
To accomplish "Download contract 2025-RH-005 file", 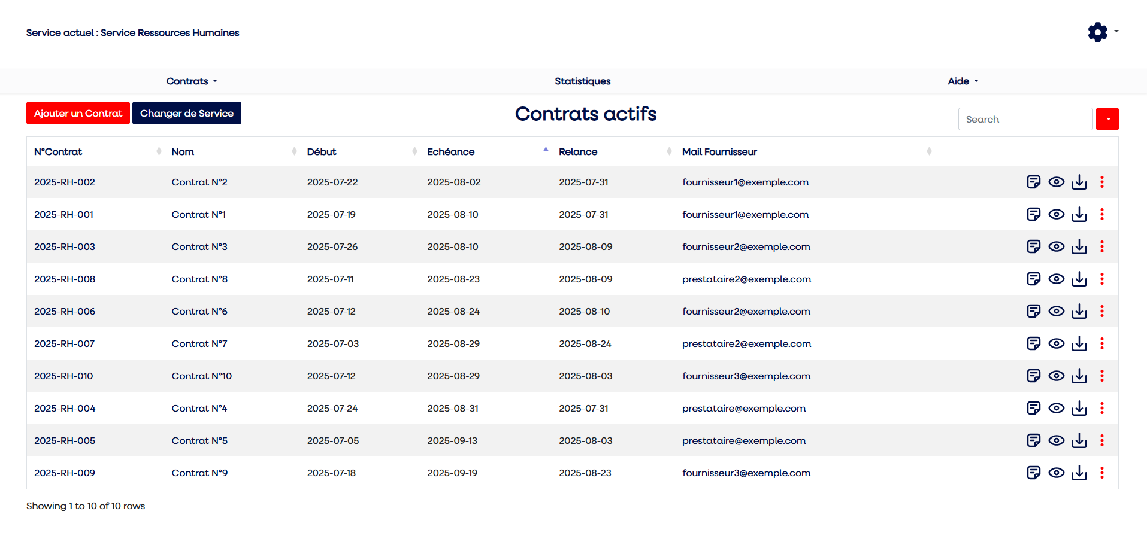I will click(1079, 440).
